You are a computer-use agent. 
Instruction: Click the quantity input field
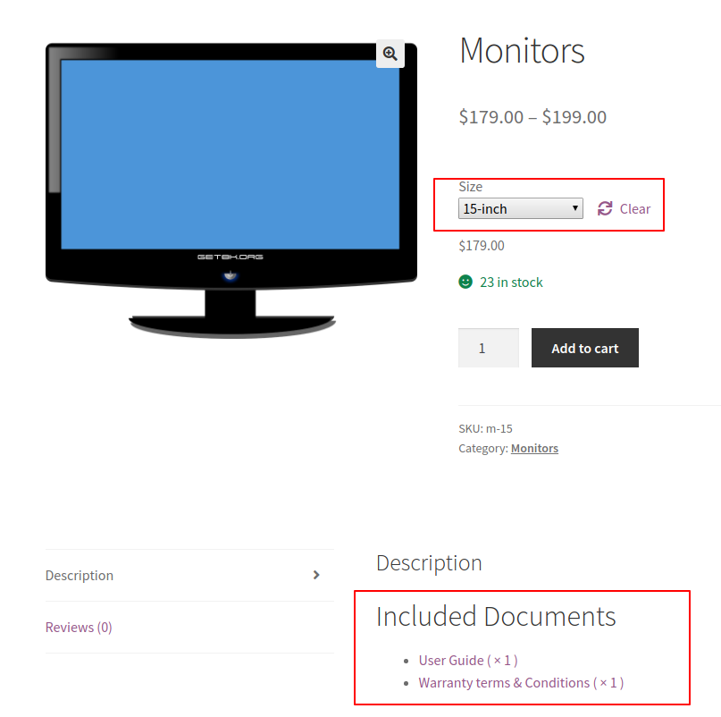[488, 348]
